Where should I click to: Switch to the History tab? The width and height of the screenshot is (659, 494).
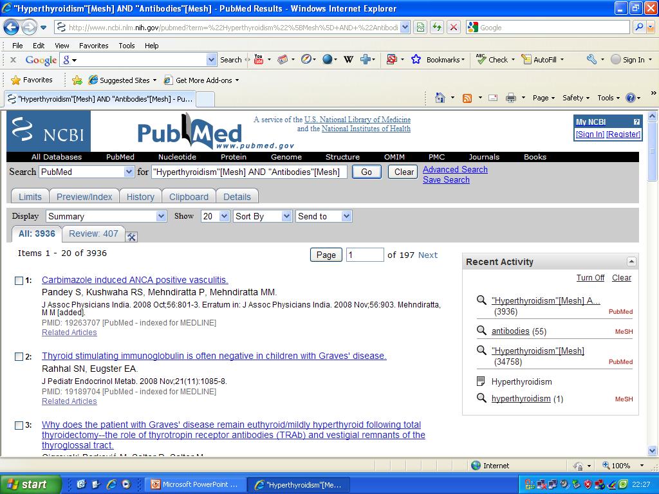click(x=140, y=197)
